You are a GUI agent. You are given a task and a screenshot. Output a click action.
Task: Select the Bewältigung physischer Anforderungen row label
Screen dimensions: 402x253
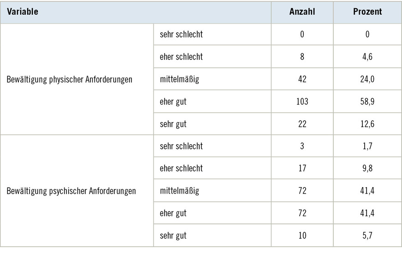(70, 79)
